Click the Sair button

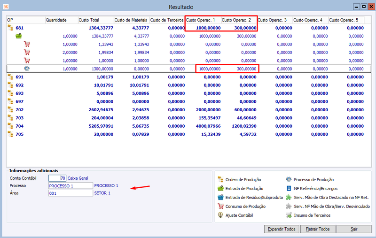click(354, 229)
